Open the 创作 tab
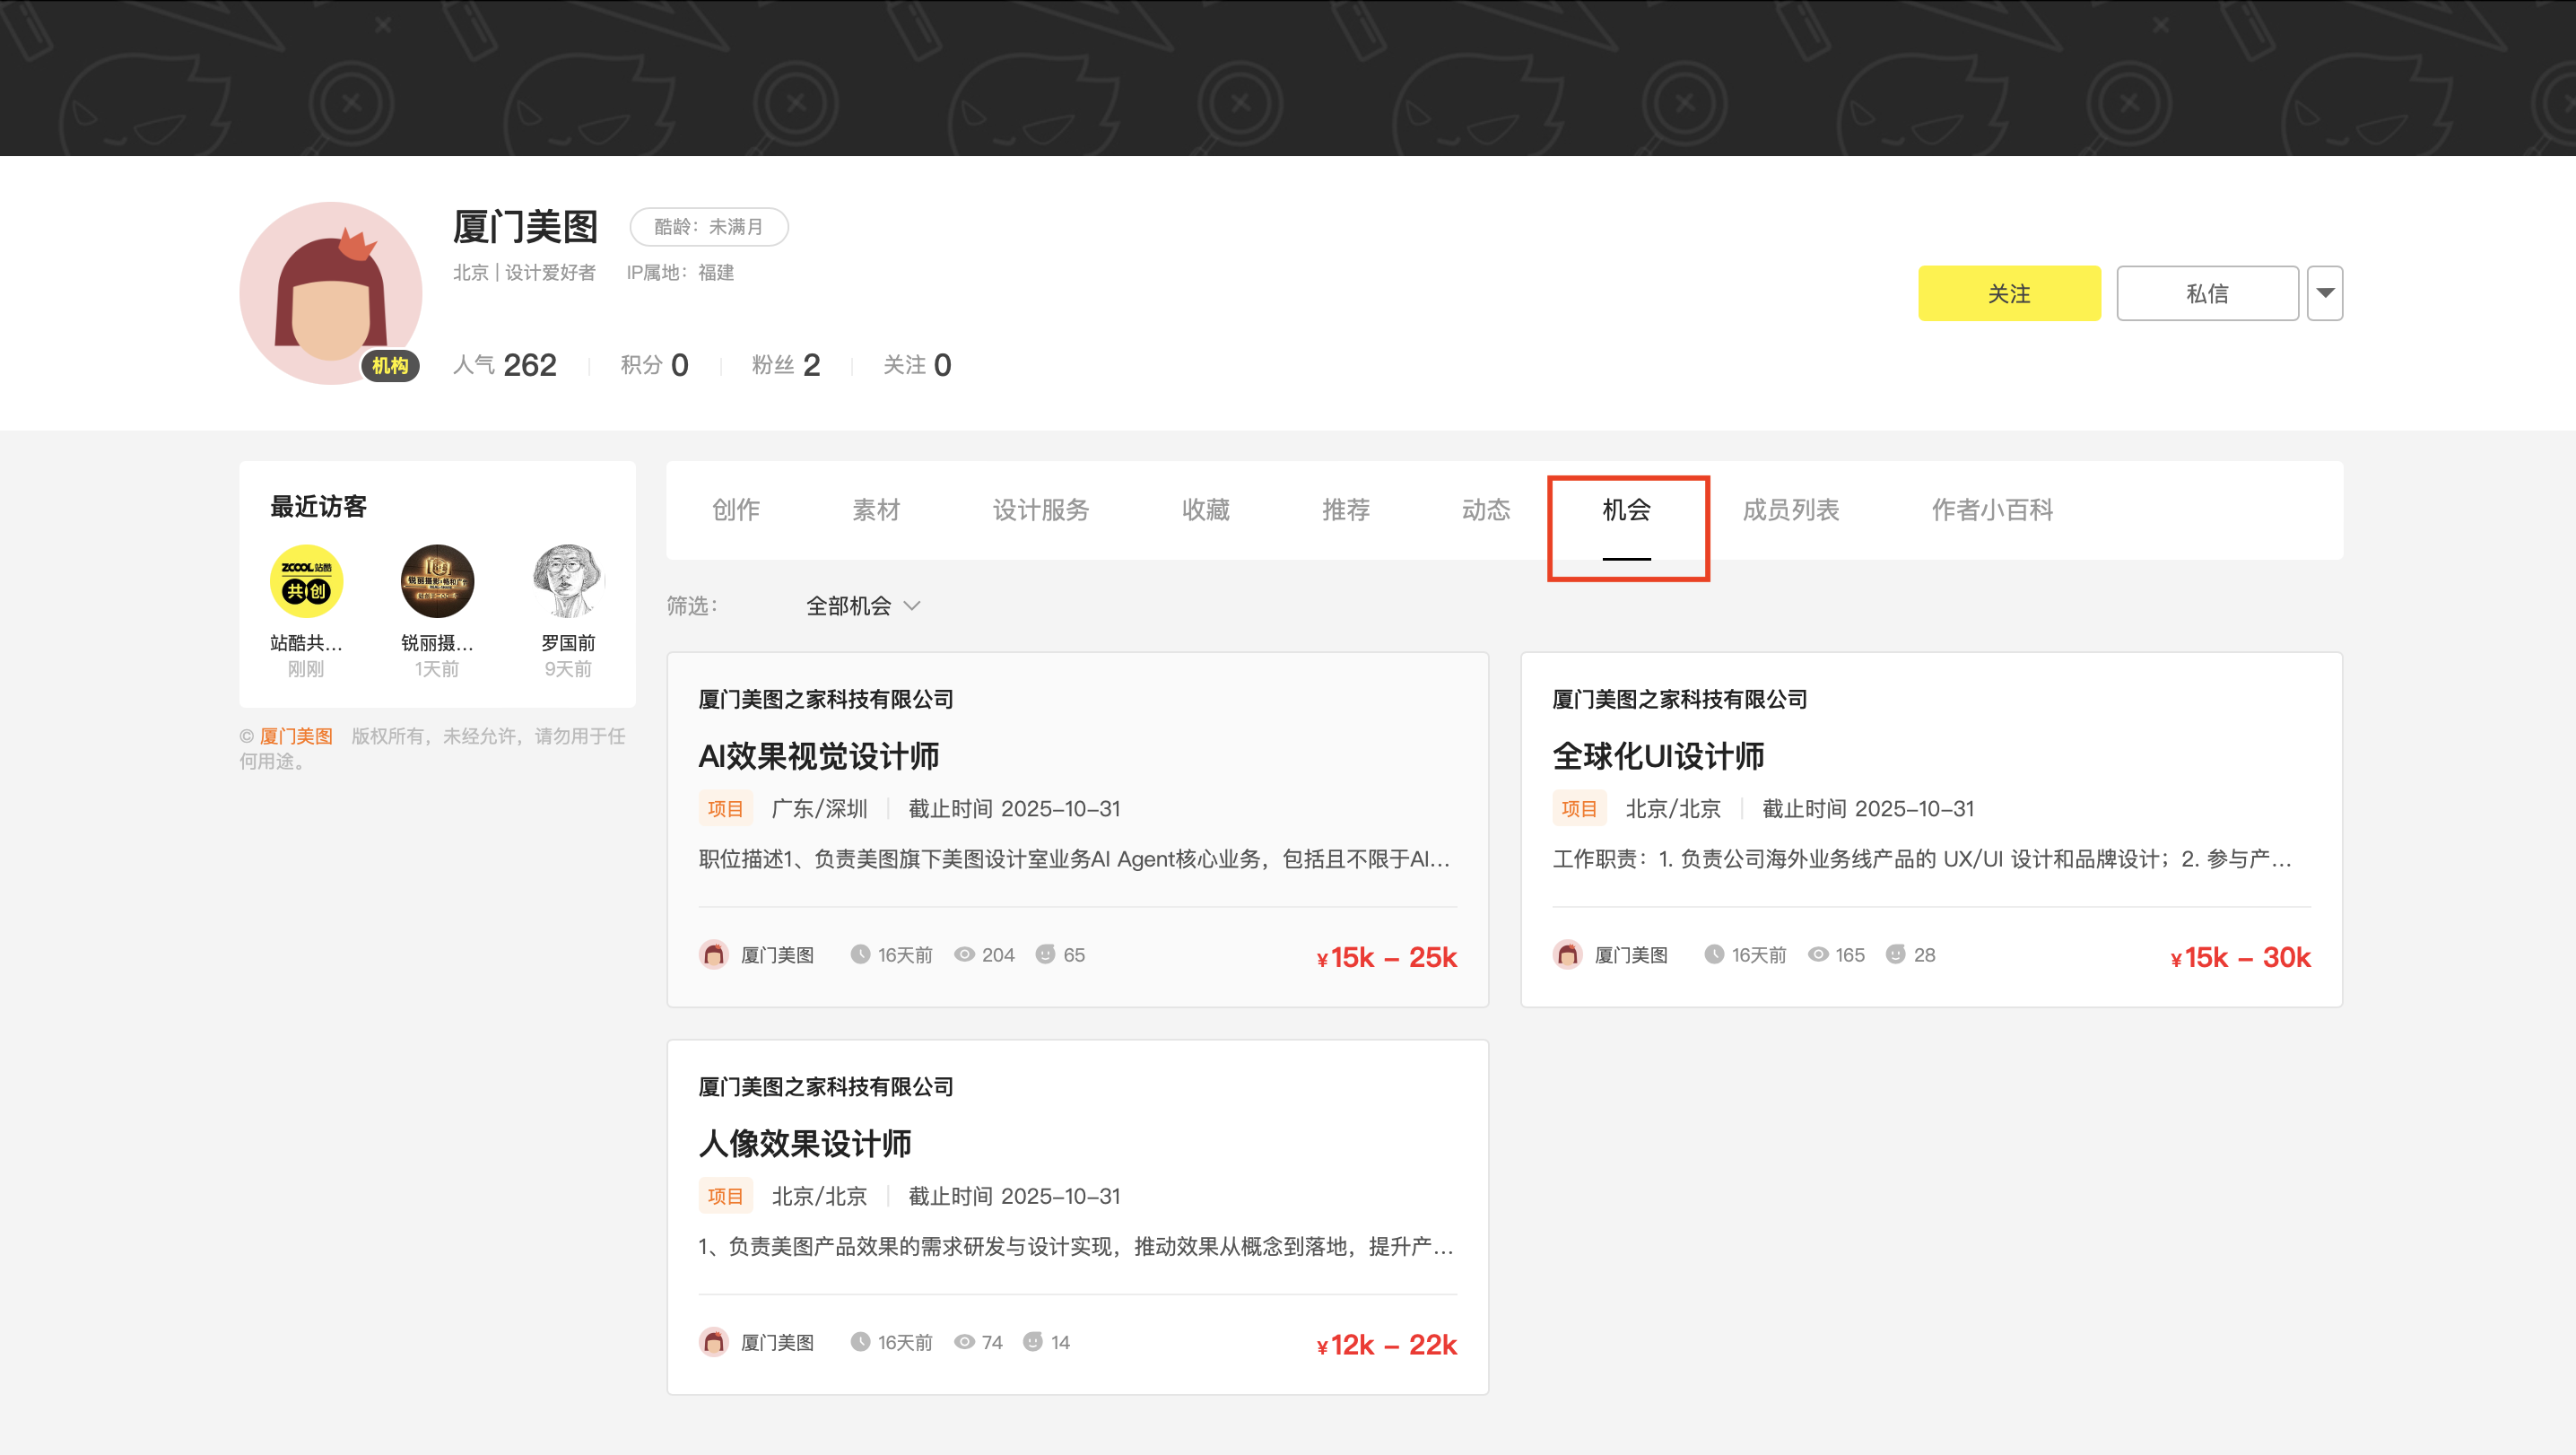Image resolution: width=2576 pixels, height=1455 pixels. [736, 510]
